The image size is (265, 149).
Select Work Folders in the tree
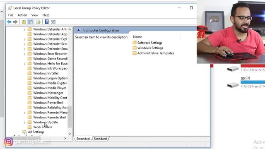click(x=43, y=127)
